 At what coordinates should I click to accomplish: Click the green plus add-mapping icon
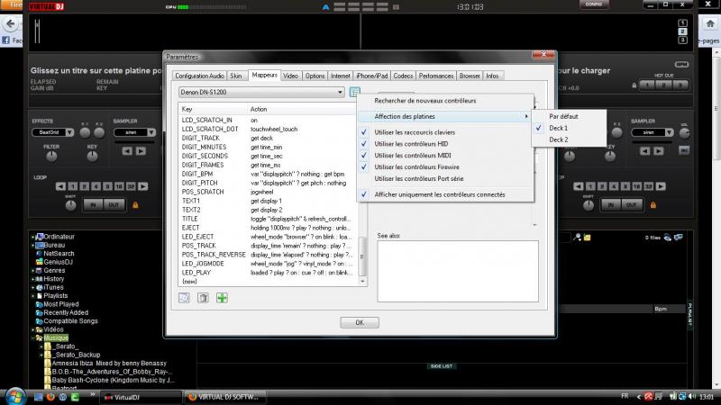(x=222, y=297)
